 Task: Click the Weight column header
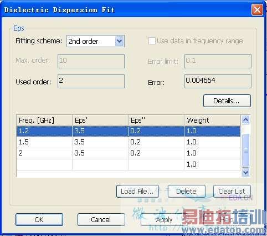[x=212, y=120]
